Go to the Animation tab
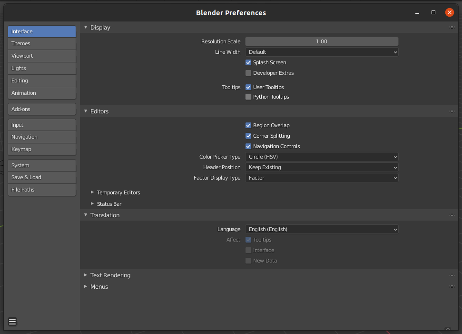Image resolution: width=462 pixels, height=334 pixels. click(x=42, y=93)
